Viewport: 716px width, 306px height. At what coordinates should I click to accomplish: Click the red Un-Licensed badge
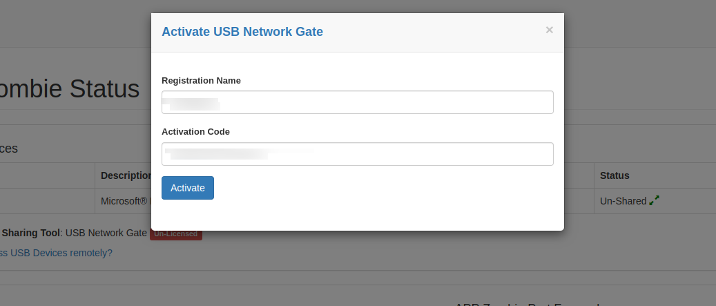[x=176, y=233]
